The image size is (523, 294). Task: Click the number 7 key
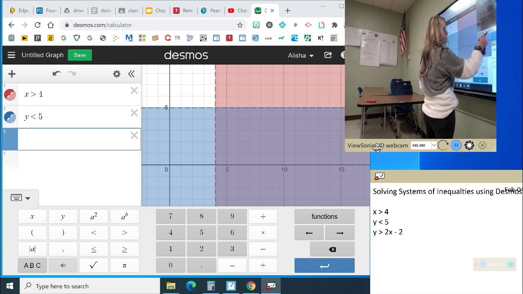coord(171,216)
